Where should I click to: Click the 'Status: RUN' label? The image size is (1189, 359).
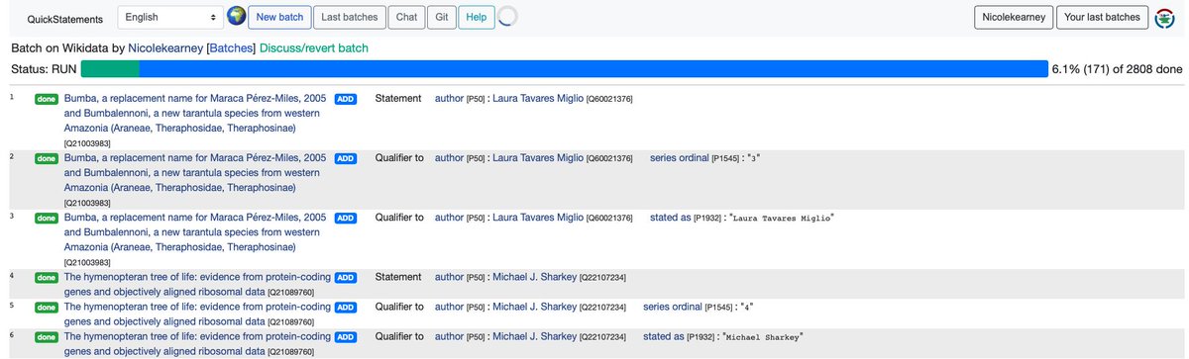point(44,69)
